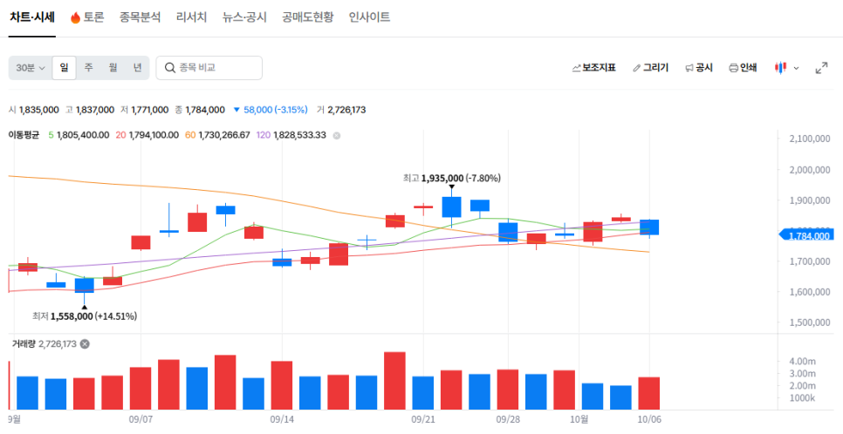Click the 60-day moving average value 1,730,266.67
The image size is (843, 434).
(x=224, y=135)
